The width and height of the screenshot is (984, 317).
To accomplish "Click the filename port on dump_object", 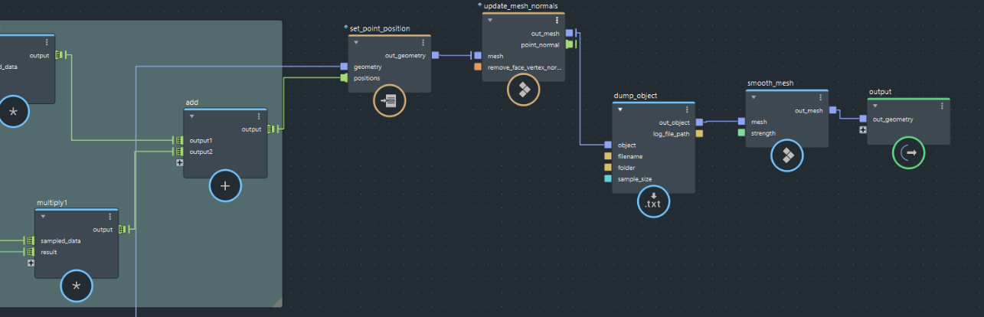I will (607, 156).
